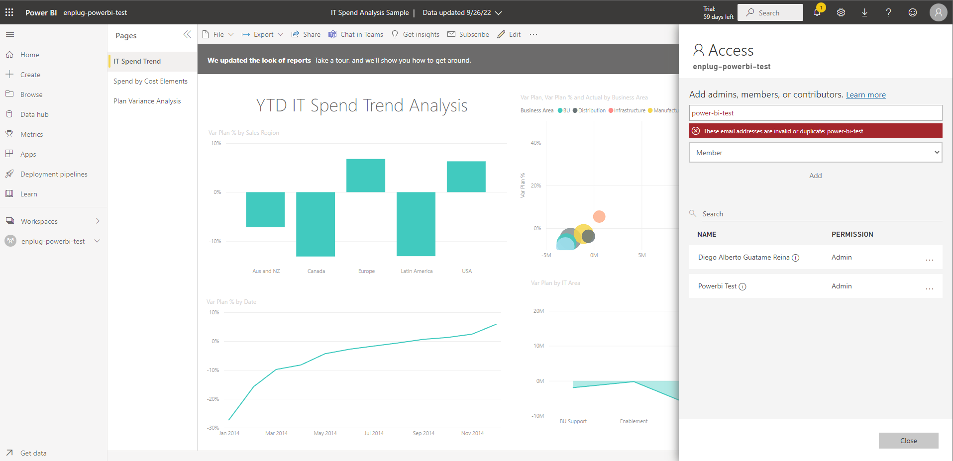Open the notifications bell

(817, 12)
